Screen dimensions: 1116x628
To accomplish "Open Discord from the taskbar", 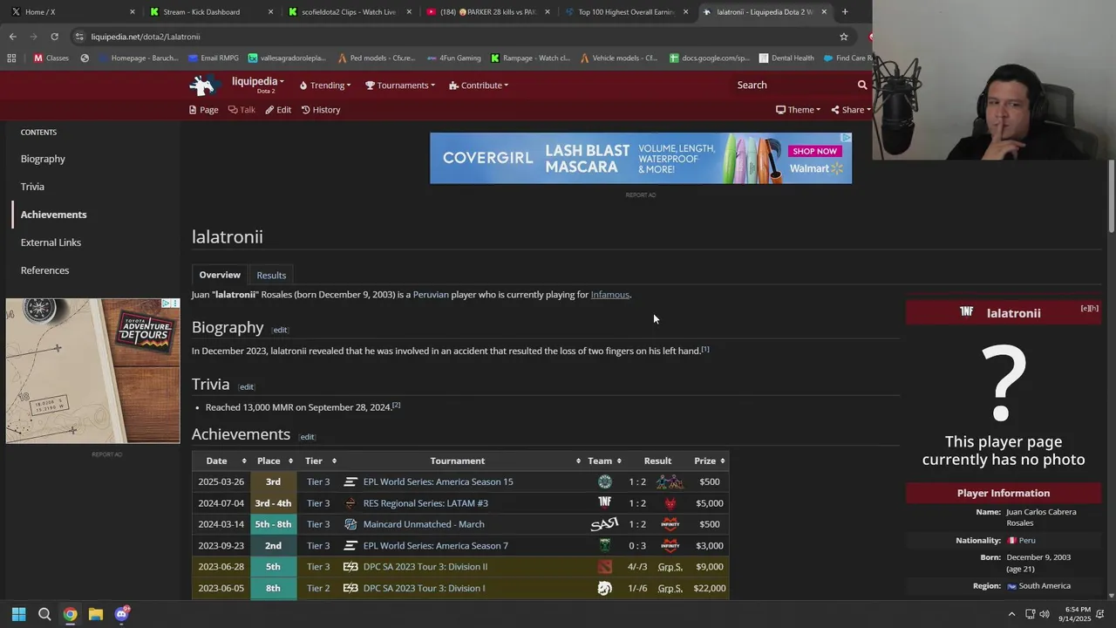I will click(x=121, y=614).
